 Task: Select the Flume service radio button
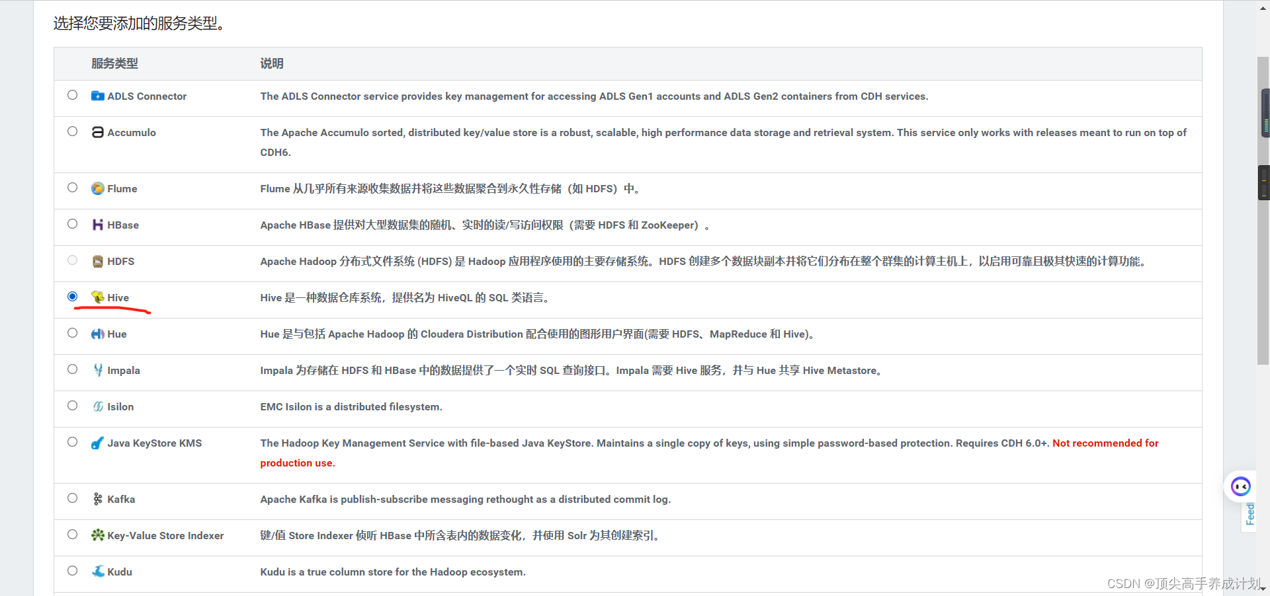click(x=73, y=188)
